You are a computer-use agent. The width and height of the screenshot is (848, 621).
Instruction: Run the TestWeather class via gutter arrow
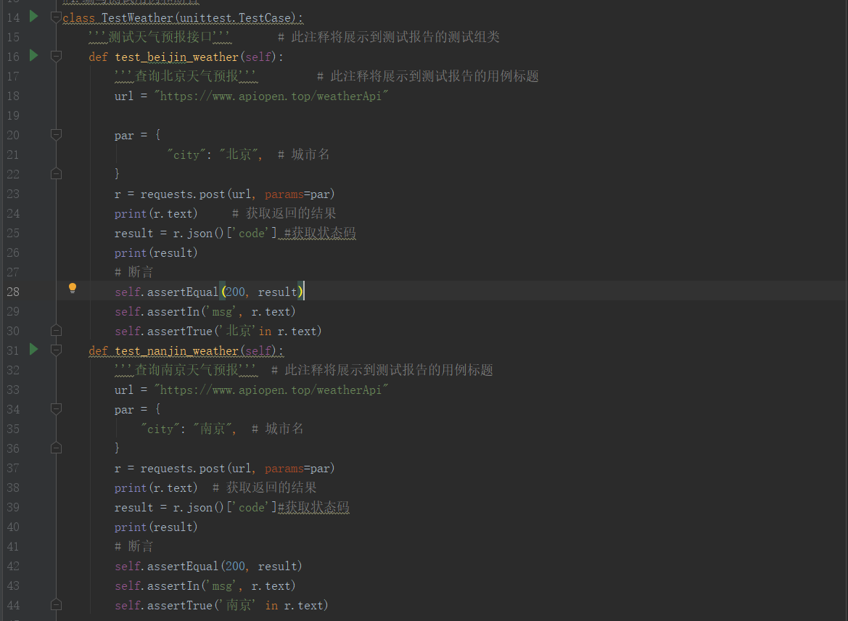tap(33, 16)
